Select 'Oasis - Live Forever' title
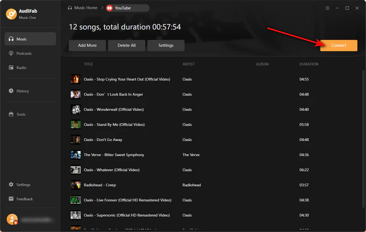 pyautogui.click(x=128, y=200)
